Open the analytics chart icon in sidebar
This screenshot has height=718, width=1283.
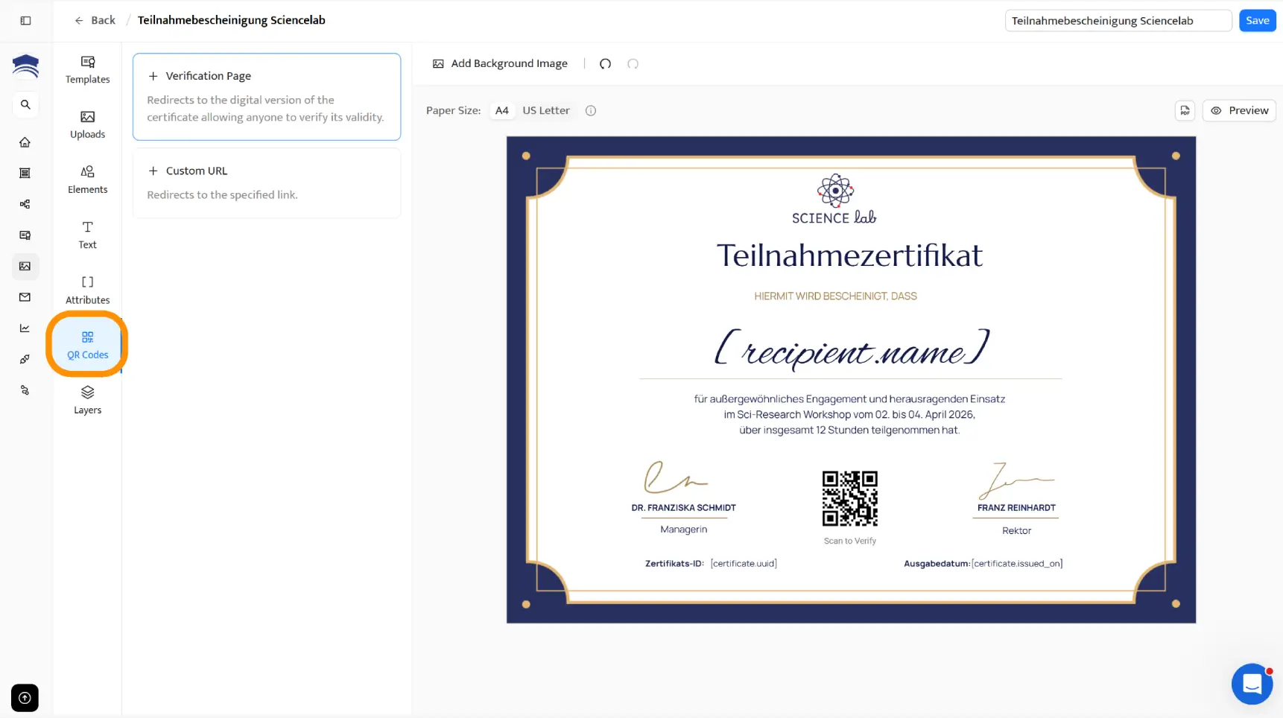point(25,328)
